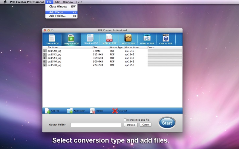Choose Add Folder... menu entry
239x149 pixels.
click(x=62, y=16)
